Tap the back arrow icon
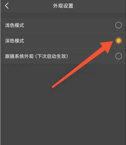This screenshot has height=145, width=126. tap(7, 6)
